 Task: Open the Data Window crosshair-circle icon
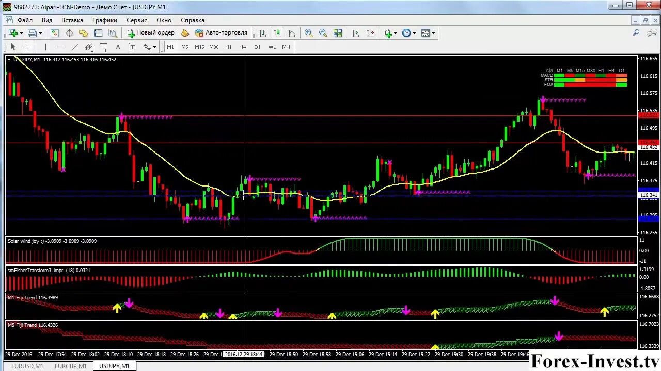[x=69, y=33]
